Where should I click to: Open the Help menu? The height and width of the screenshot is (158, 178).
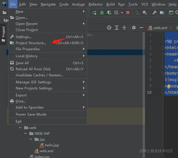click(x=172, y=4)
